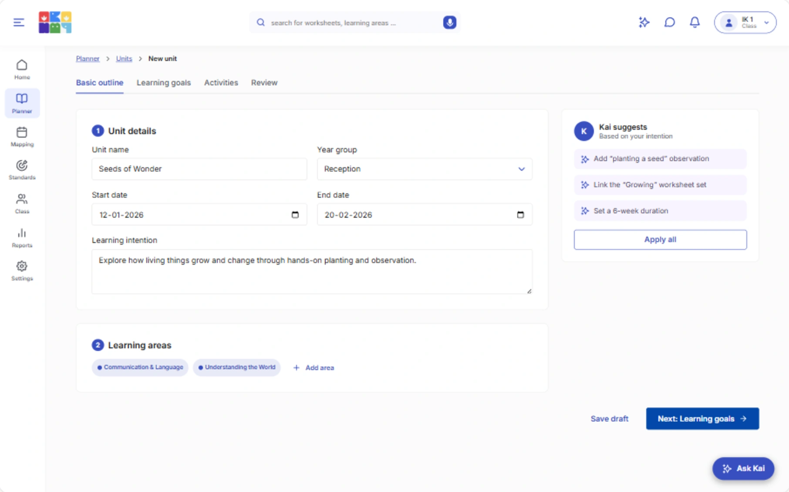The image size is (789, 492).
Task: Switch to the Activities tab
Action: [221, 83]
